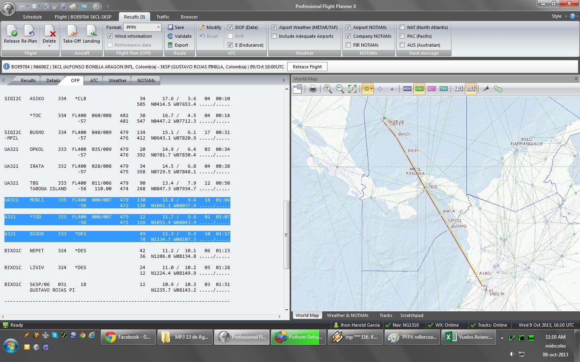
Task: Toggle Company NOTAMs checkbox
Action: [x=348, y=36]
